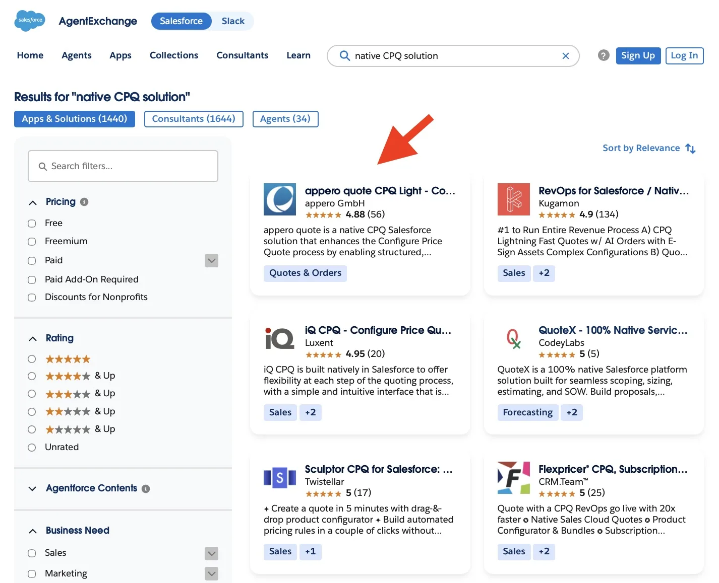The width and height of the screenshot is (719, 583).
Task: Click the Pricing info icon
Action: tap(84, 202)
